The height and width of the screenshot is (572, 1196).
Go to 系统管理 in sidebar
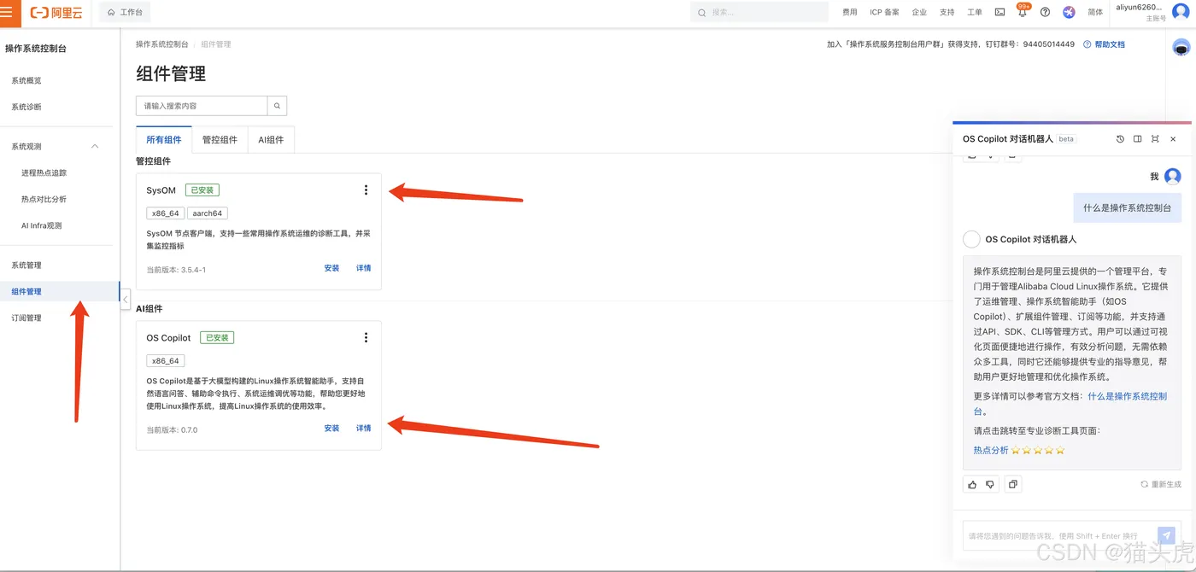[x=26, y=265]
